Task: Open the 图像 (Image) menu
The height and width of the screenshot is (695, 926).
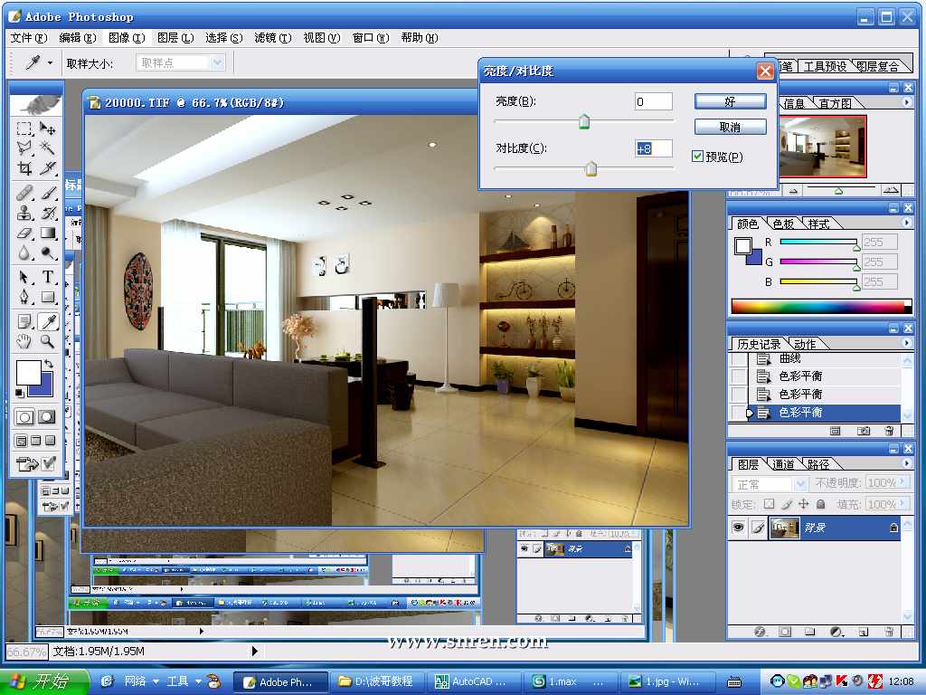Action: pos(127,38)
